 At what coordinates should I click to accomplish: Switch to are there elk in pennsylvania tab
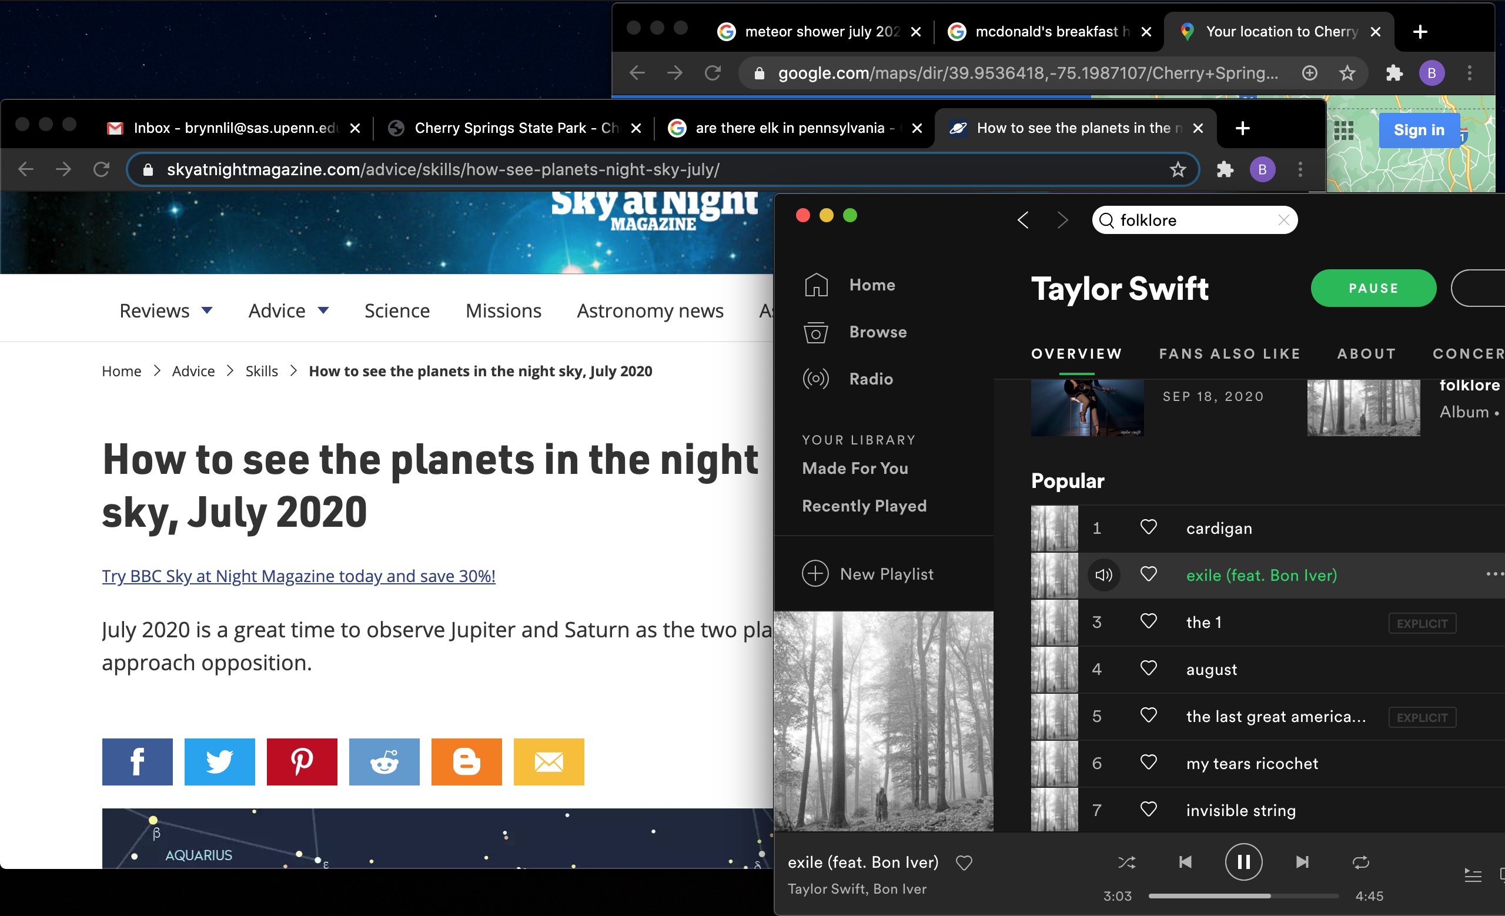pos(794,128)
